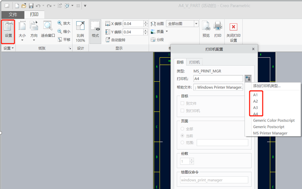This screenshot has width=302, height=189.
Task: Activate the 平移 pan tool
Action: pos(64,40)
